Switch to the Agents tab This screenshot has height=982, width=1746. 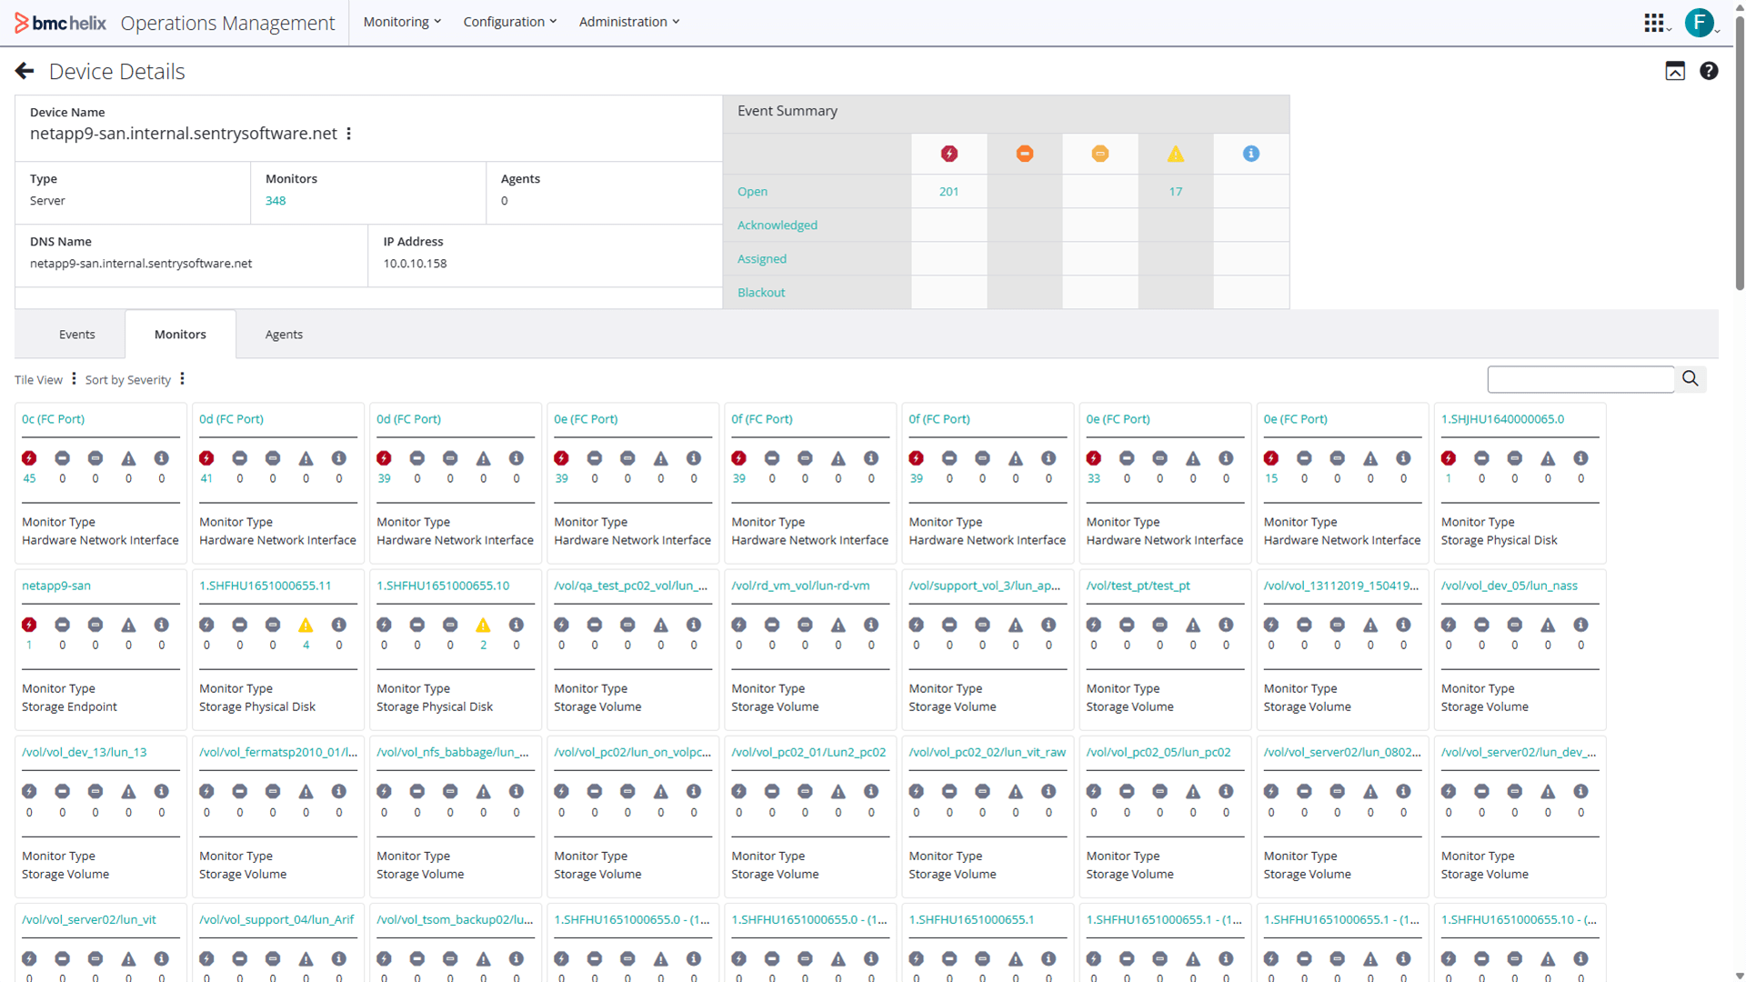coord(284,335)
